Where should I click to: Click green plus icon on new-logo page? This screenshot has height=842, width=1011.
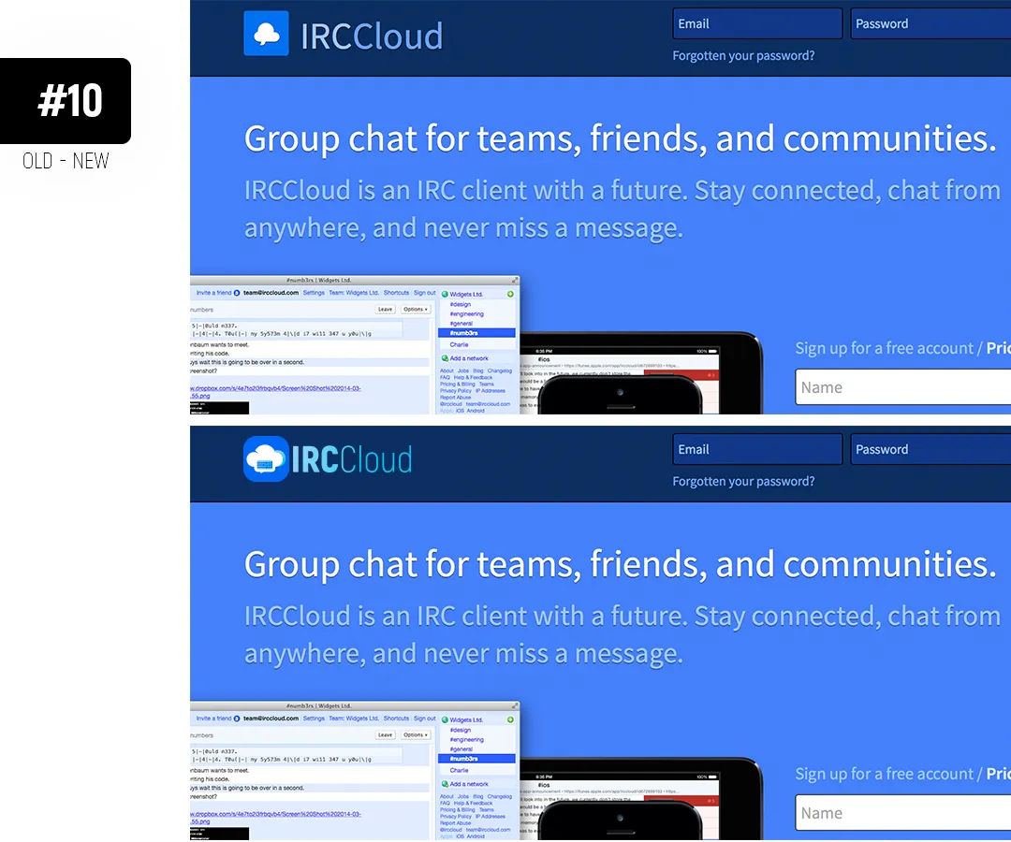pyautogui.click(x=510, y=719)
